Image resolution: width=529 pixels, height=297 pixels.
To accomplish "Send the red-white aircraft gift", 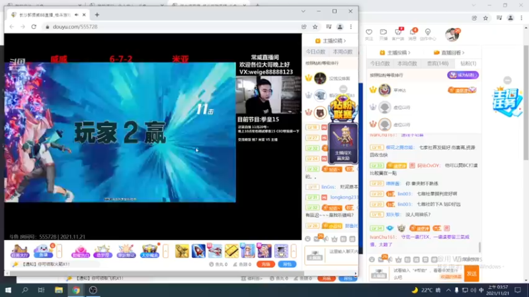I will point(215,251).
